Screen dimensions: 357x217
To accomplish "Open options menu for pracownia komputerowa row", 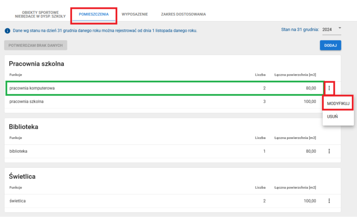I will [x=329, y=88].
